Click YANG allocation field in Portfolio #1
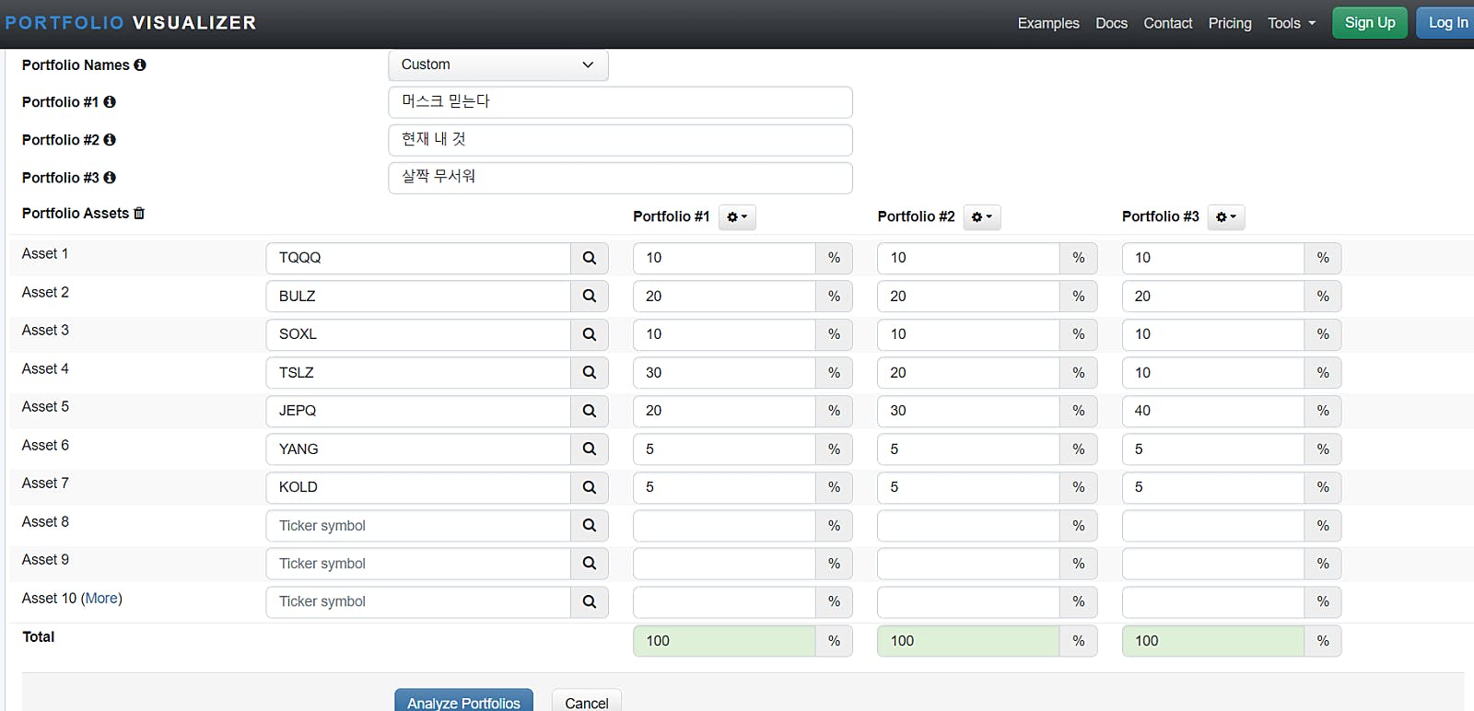 pos(724,449)
